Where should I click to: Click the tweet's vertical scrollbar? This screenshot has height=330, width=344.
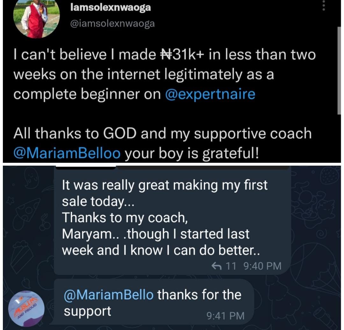[x=339, y=70]
